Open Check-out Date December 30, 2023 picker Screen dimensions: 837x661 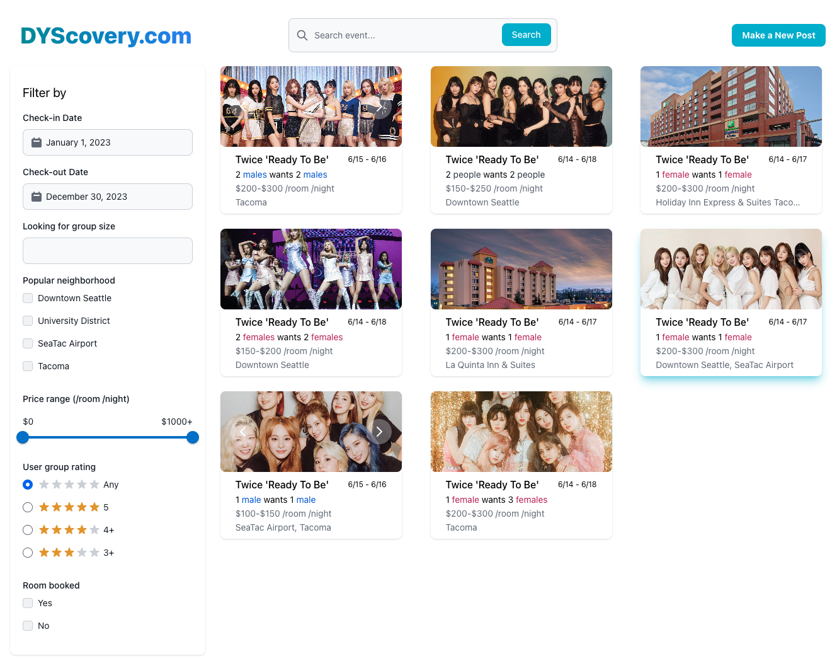pyautogui.click(x=108, y=197)
